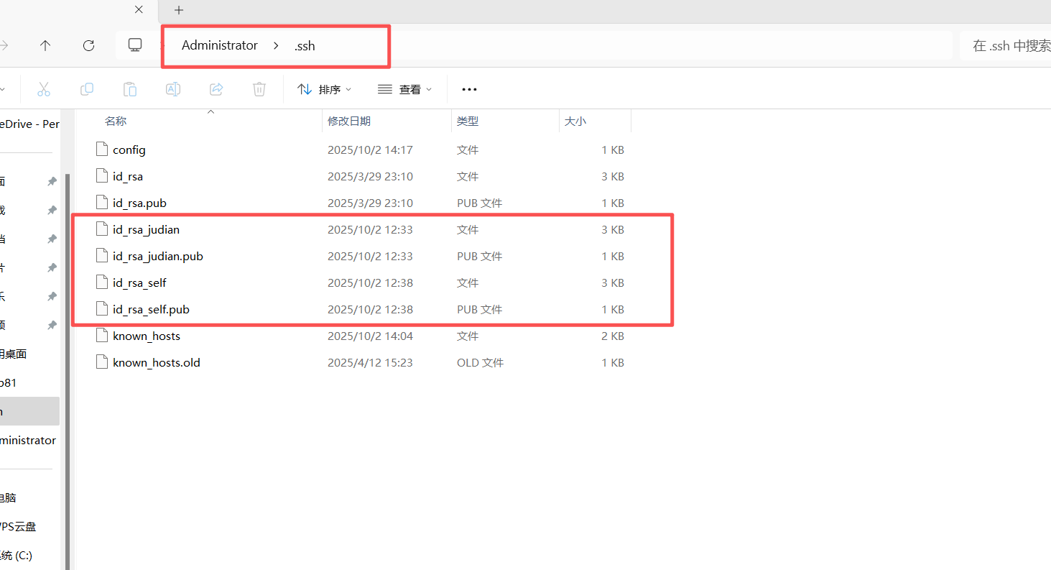Select the id_rsa_self file name
The image size is (1051, 570).
[139, 282]
